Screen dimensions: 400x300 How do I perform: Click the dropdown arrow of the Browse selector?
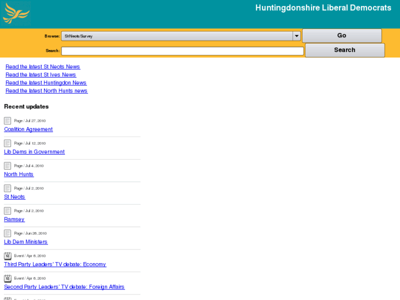(297, 36)
